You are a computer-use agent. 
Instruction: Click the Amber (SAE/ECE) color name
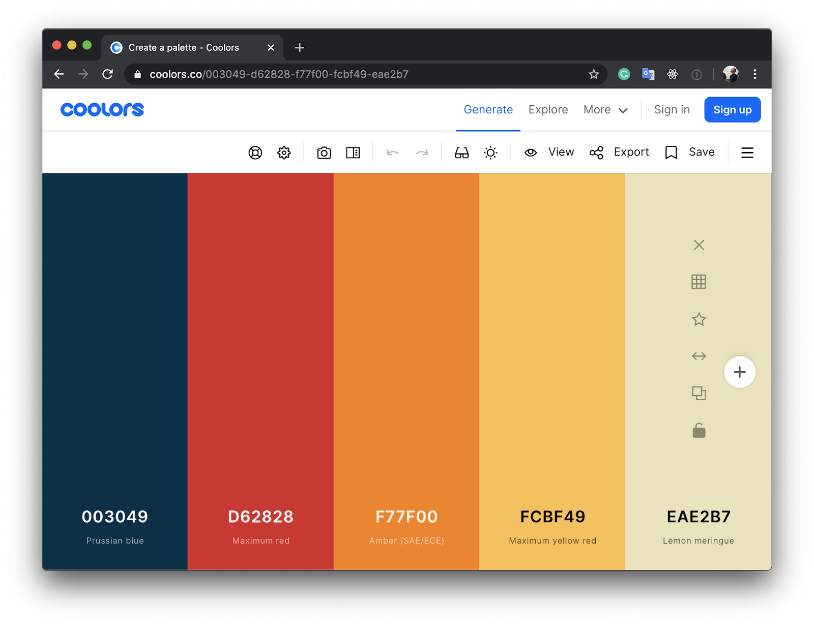click(x=406, y=541)
